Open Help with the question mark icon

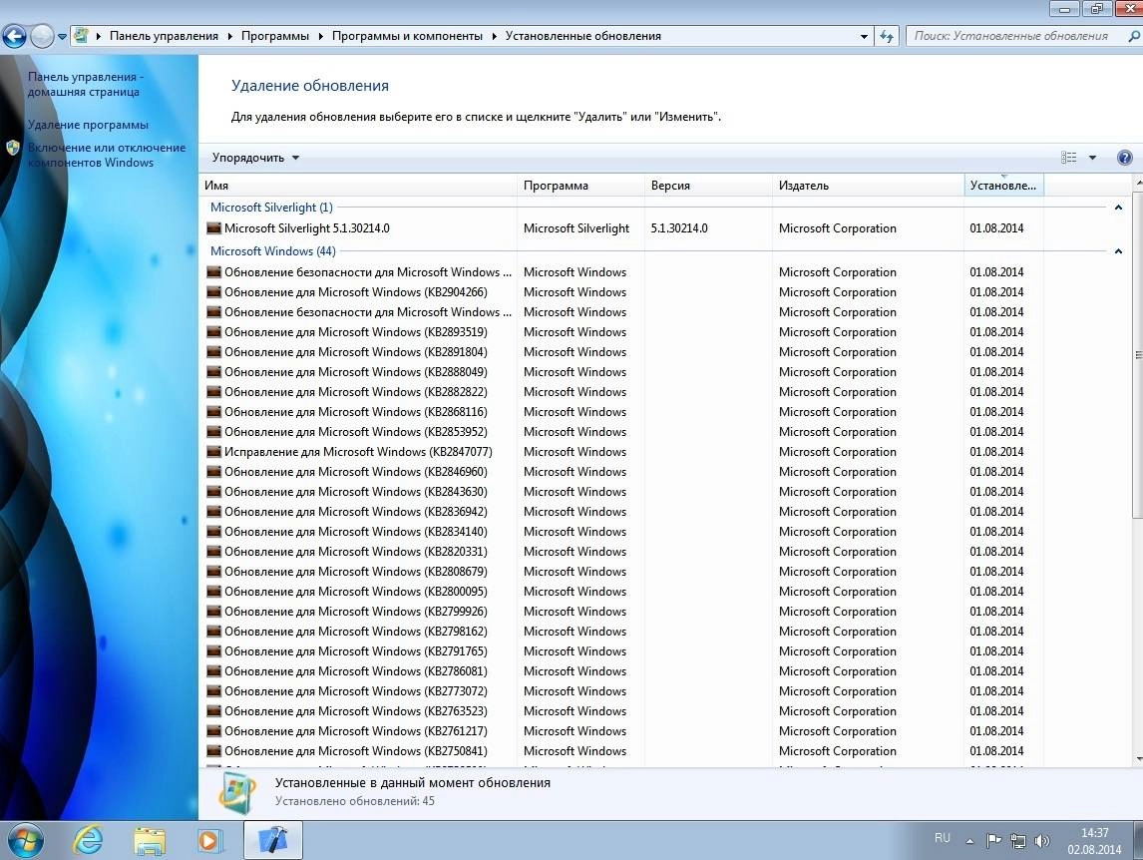click(x=1124, y=158)
